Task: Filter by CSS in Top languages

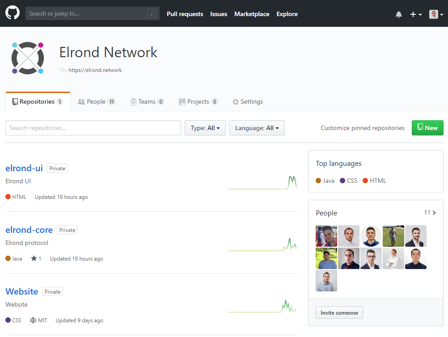Action: click(349, 181)
